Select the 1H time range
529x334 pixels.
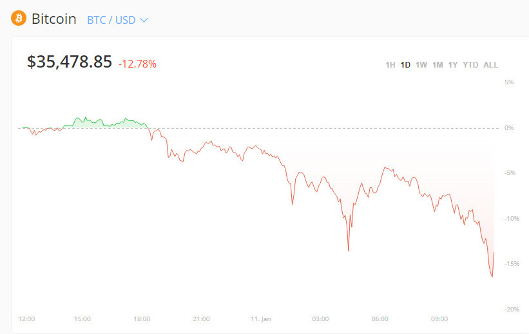coord(390,65)
